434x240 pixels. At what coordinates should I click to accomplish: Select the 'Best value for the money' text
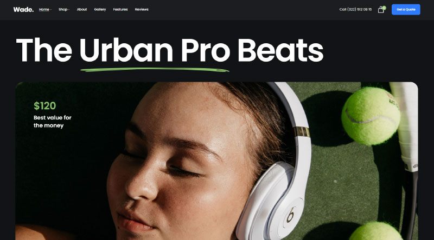[x=53, y=122]
